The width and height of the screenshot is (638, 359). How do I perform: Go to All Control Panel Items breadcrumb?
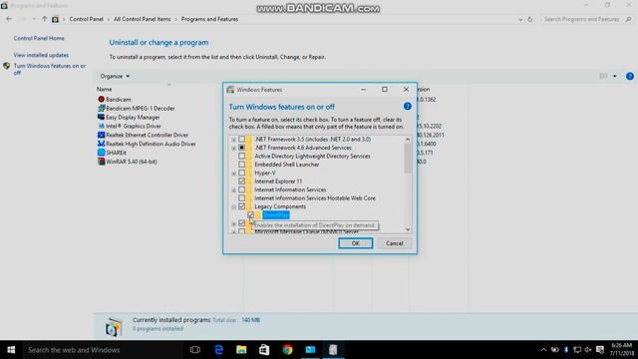click(x=143, y=19)
